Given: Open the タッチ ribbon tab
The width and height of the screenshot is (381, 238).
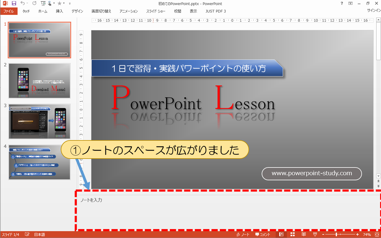Looking at the screenshot, I should pos(26,11).
